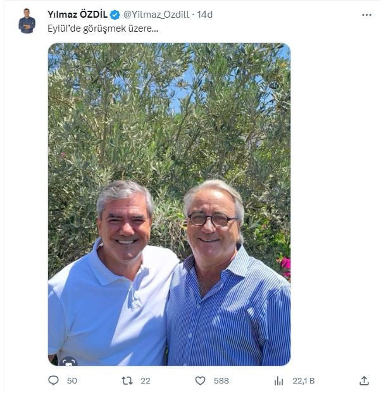
Task: Click the reply speech-bubble icon
Action: point(53,380)
